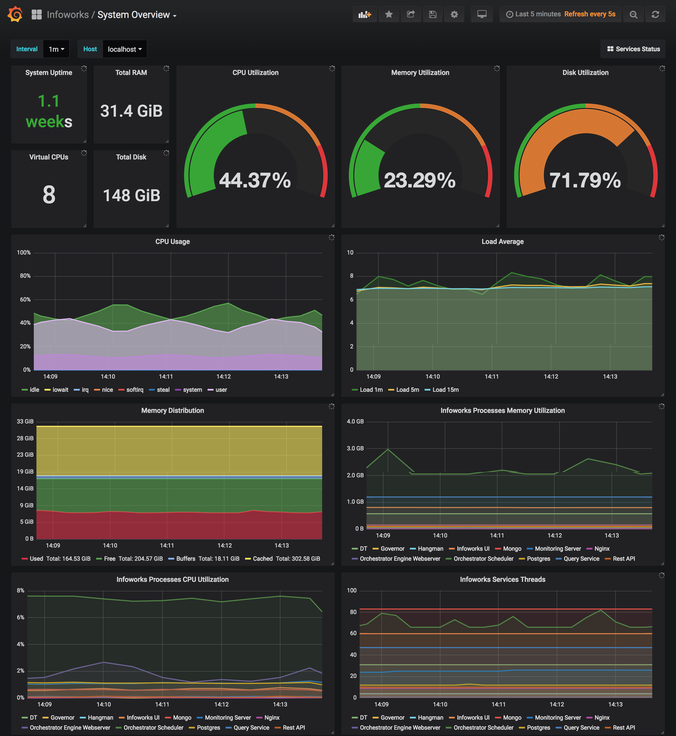This screenshot has width=676, height=736.
Task: Open the Interval 1m dropdown
Action: pyautogui.click(x=56, y=49)
